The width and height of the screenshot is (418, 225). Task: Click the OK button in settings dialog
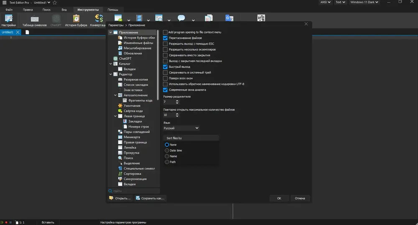(279, 198)
